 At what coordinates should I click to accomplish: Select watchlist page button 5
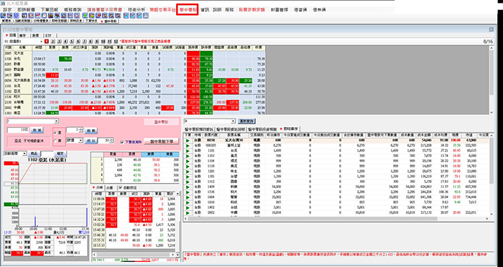tap(72, 42)
